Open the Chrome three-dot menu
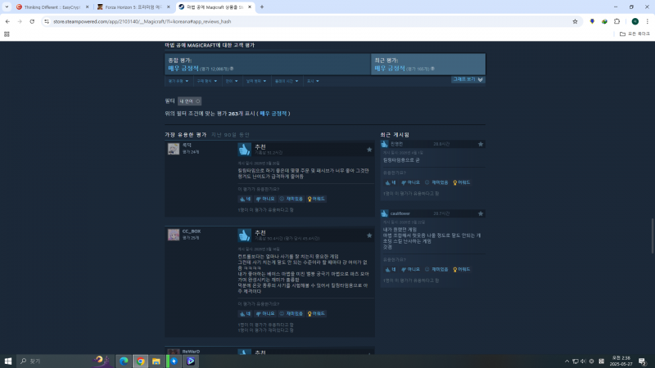 coord(647,21)
